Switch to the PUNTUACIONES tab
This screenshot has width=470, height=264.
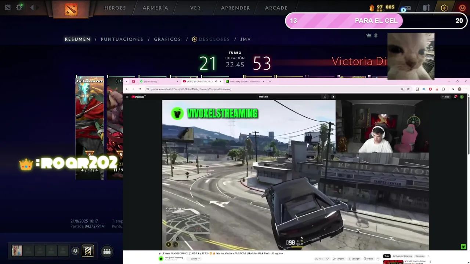tap(122, 39)
